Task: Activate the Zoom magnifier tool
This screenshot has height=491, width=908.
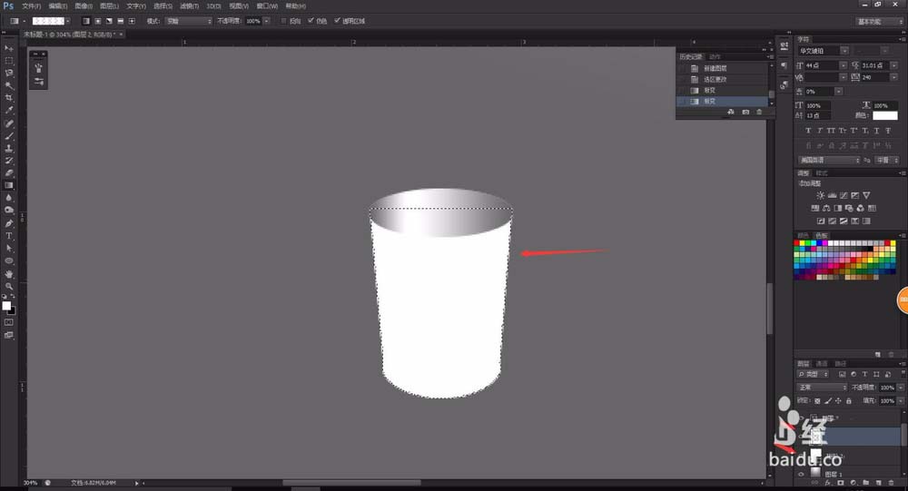Action: 9,285
